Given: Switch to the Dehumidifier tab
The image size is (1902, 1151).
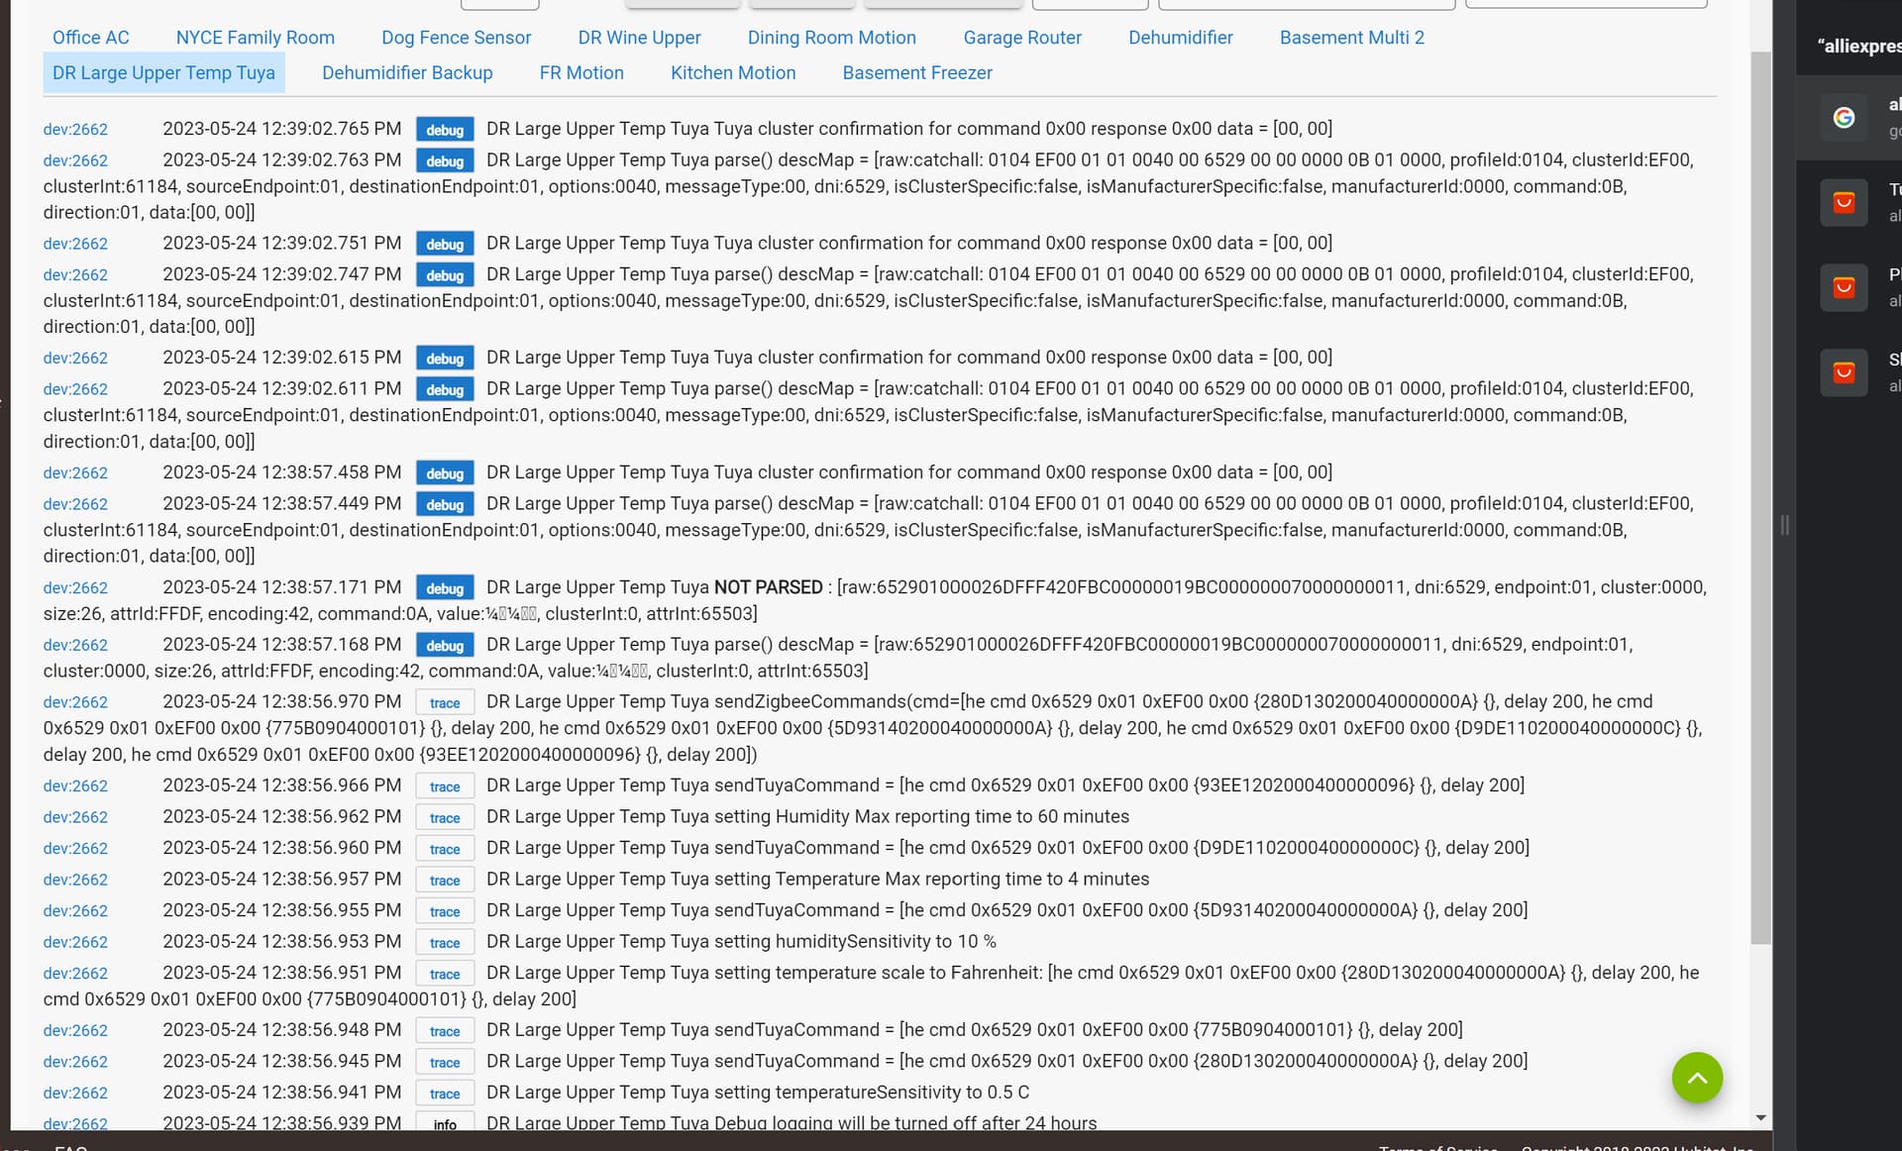Looking at the screenshot, I should pos(1180,38).
